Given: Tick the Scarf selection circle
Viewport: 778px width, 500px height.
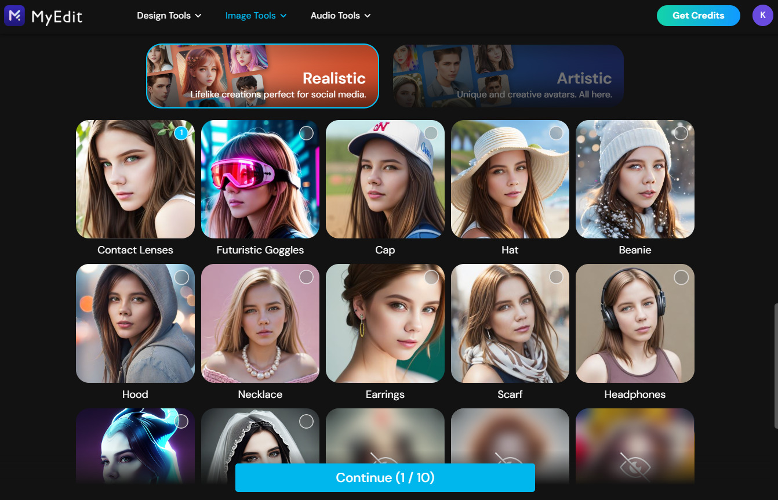Looking at the screenshot, I should 556,277.
